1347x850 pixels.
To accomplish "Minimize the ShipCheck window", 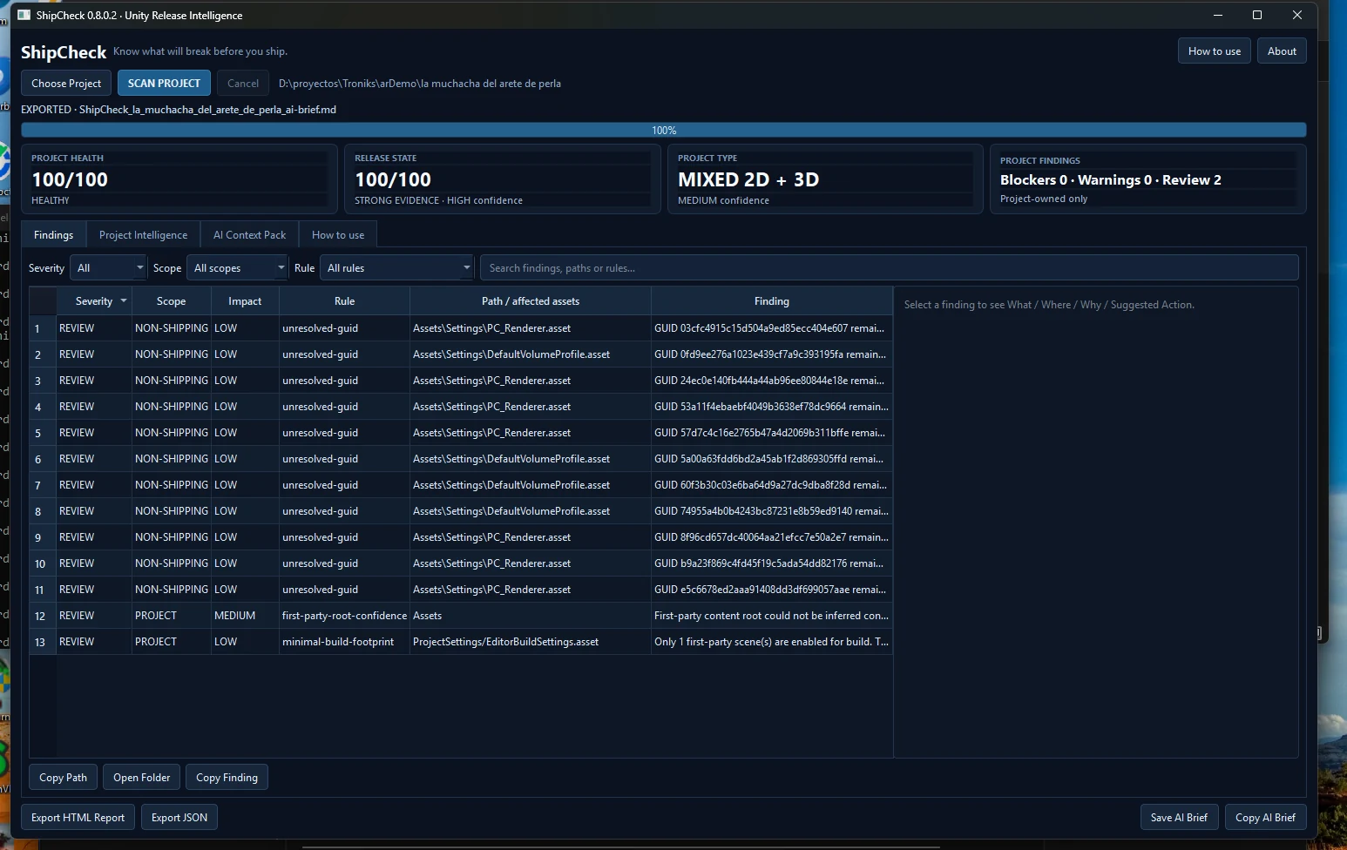I will 1218,15.
